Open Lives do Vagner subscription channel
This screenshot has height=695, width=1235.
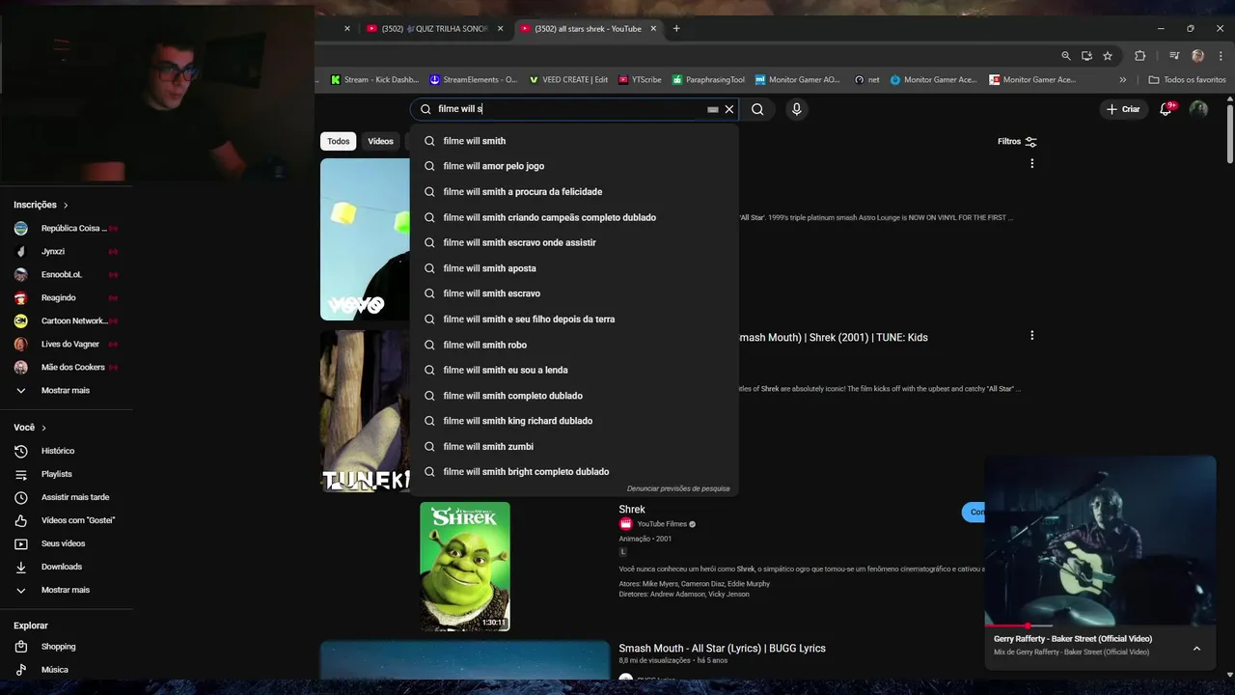[x=66, y=344]
